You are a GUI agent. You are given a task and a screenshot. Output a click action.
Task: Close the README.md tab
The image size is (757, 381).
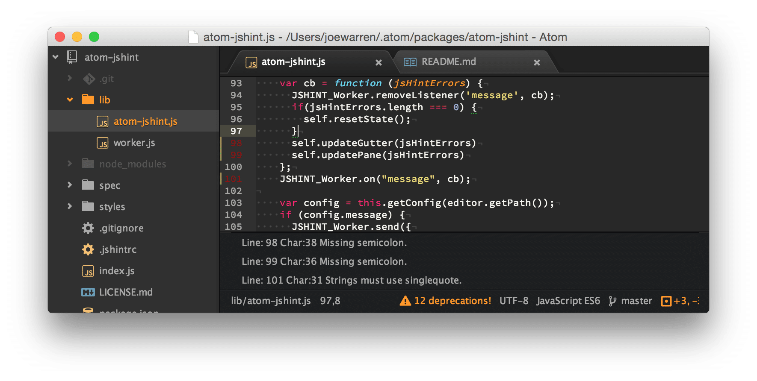pyautogui.click(x=537, y=62)
